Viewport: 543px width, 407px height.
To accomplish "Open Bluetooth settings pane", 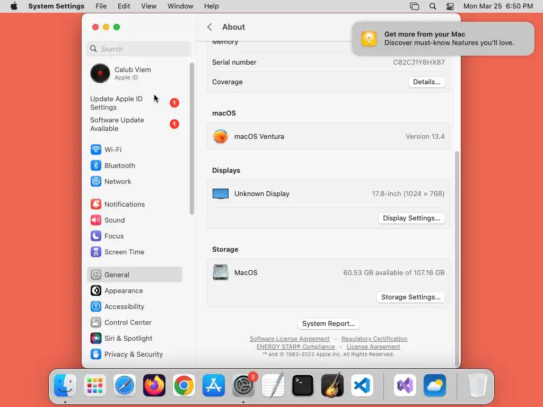I will coord(134,165).
